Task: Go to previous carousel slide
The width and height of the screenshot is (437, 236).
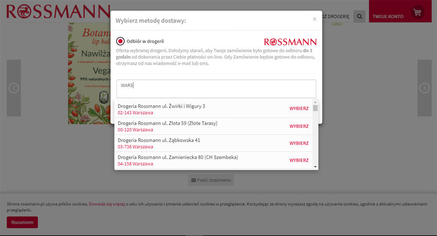Action: [14, 88]
